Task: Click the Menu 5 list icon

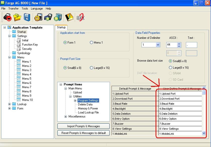Action: coord(19,78)
